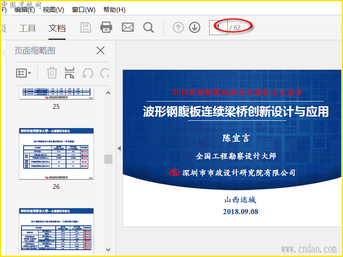Click the thumbnail scrollbar thumb

[108, 159]
